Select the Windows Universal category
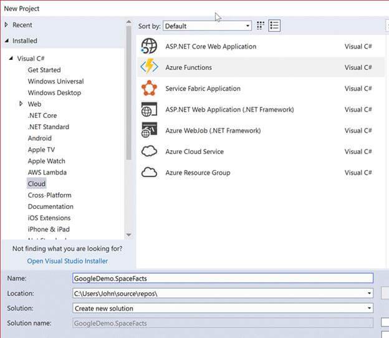Viewport: 389px width, 338px height. pos(56,82)
